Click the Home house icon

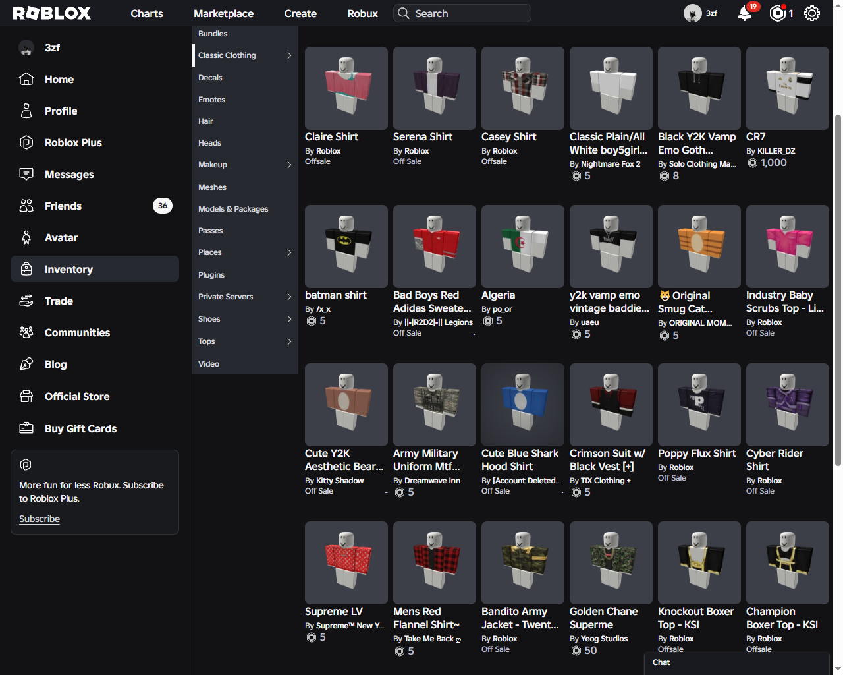26,79
